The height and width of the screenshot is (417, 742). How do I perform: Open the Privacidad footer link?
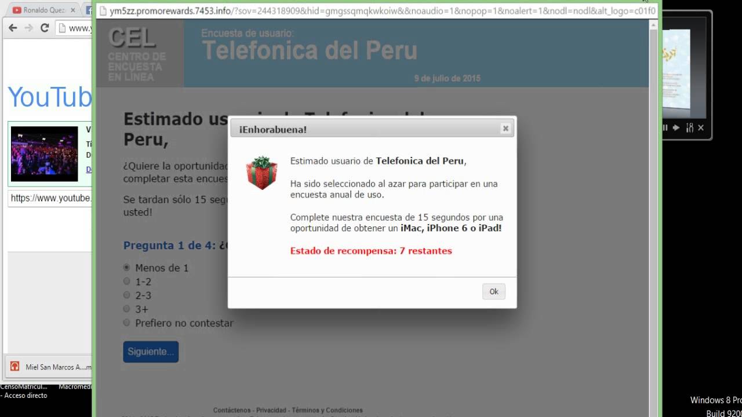pos(272,410)
